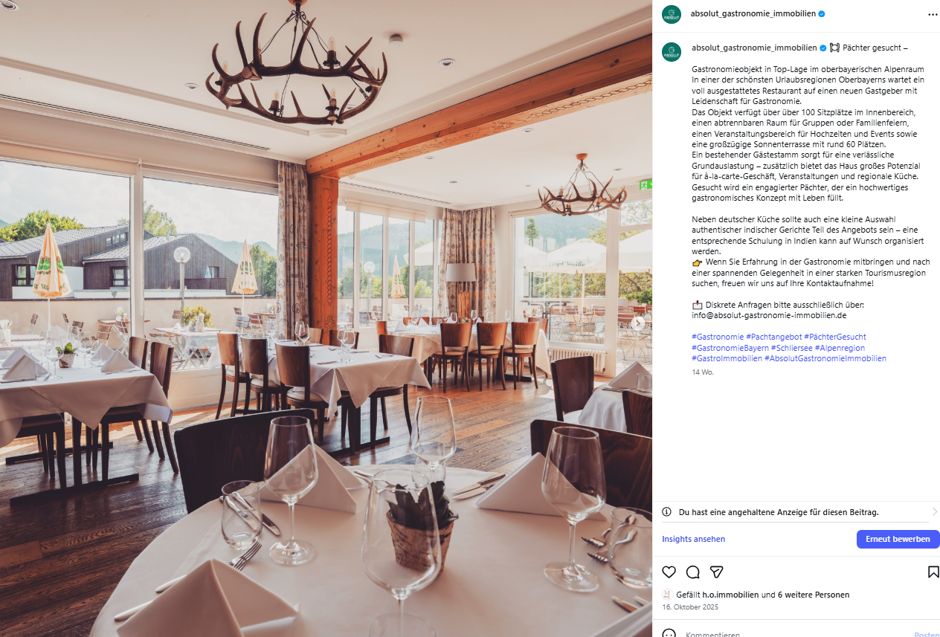Click absolut_gastronomie_immobilien username in header
Image resolution: width=940 pixels, height=637 pixels.
pyautogui.click(x=753, y=14)
